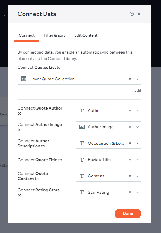Clear the Hover Quote Collection selection
Image resolution: width=161 pixels, height=233 pixels.
(x=130, y=79)
